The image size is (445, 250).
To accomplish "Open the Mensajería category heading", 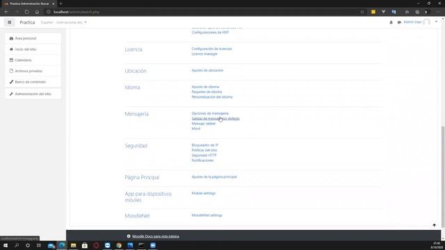I will pos(136,114).
